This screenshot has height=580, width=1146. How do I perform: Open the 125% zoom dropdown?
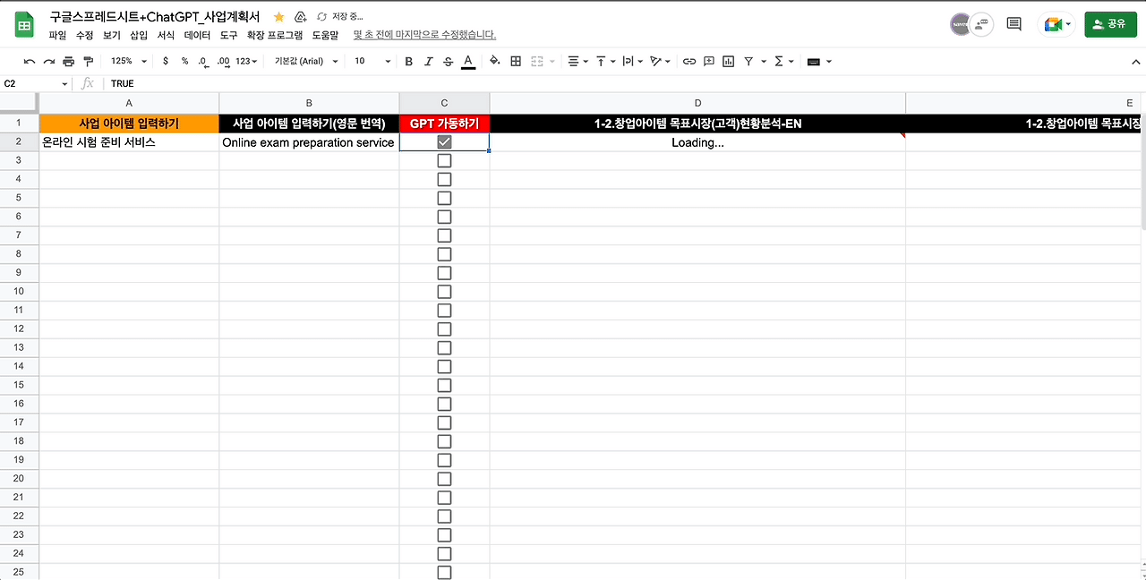(129, 61)
